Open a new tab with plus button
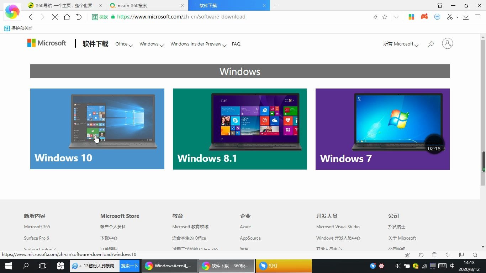Image resolution: width=486 pixels, height=273 pixels. pos(276,5)
